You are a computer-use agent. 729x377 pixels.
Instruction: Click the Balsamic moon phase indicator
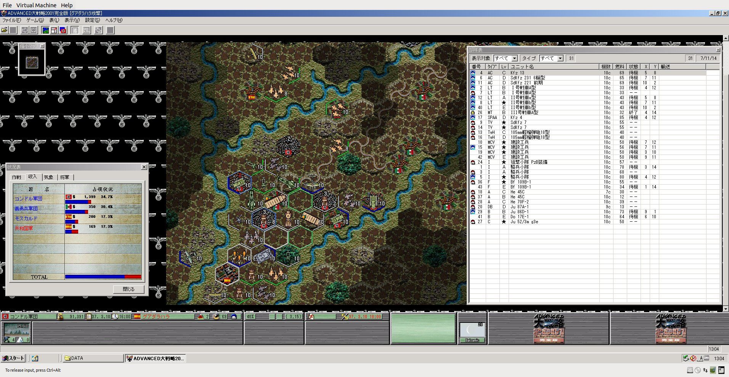[472, 332]
